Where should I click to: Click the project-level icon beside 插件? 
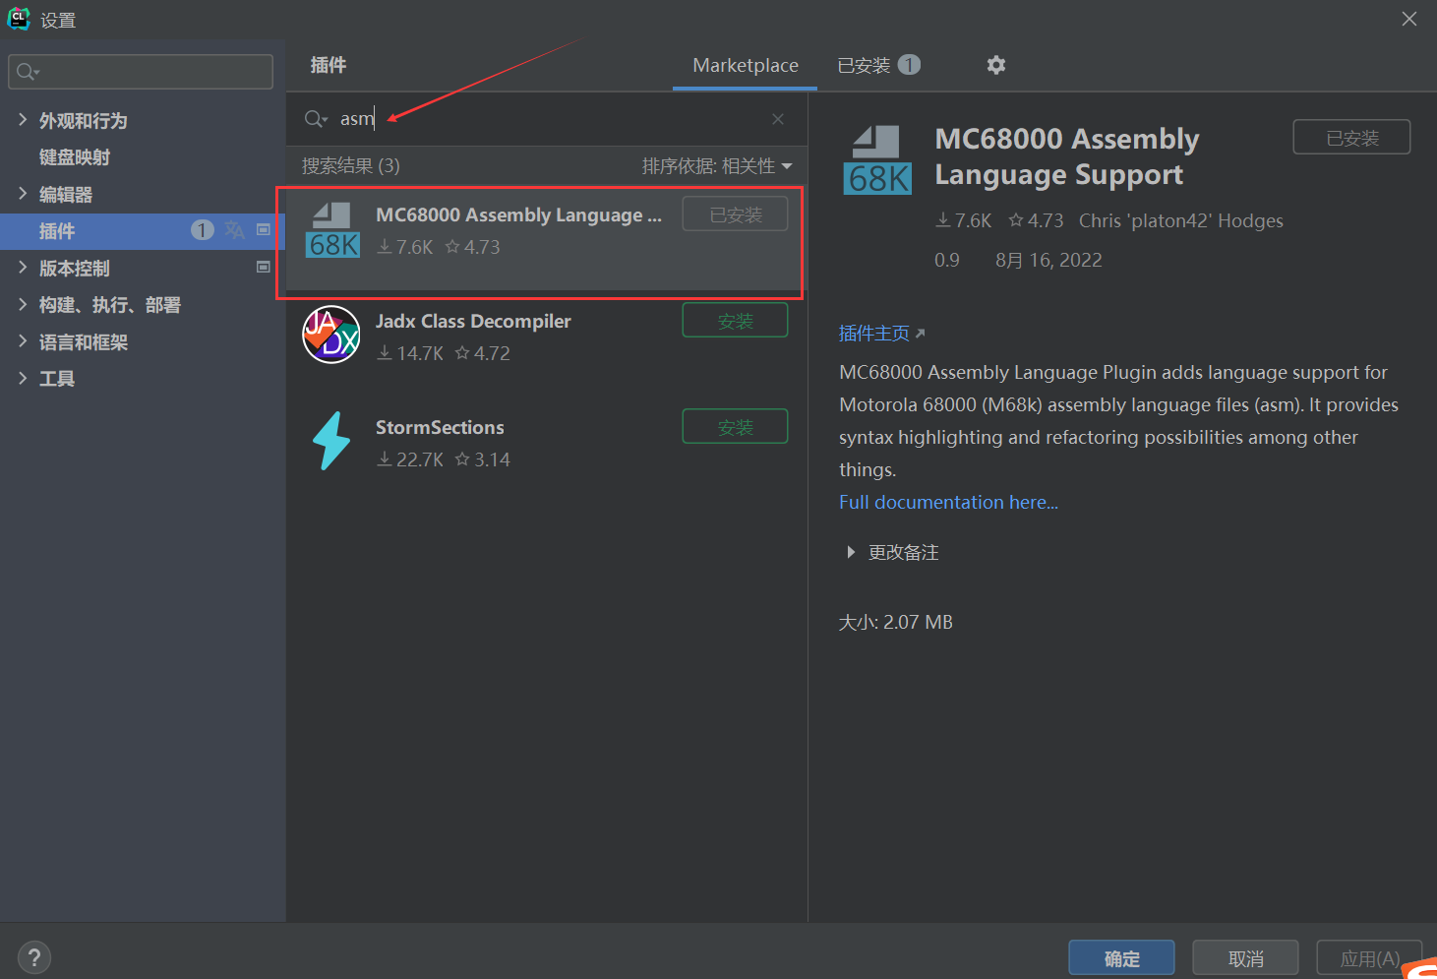pyautogui.click(x=263, y=230)
